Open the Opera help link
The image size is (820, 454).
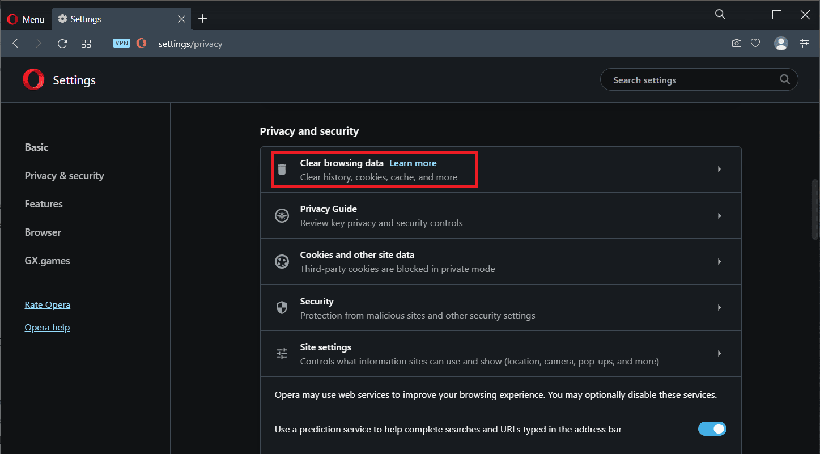[47, 328]
